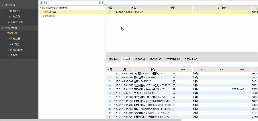Viewport: 258px width, 121px height.
Task: Select upper table row 137.15.07.0202019080601
Action: pos(182,12)
